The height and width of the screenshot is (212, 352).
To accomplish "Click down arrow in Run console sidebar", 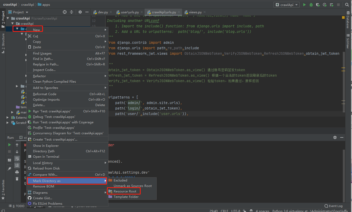I will (x=17, y=152).
